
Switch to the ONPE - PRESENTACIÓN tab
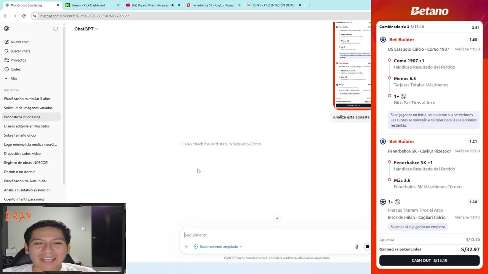pos(274,5)
